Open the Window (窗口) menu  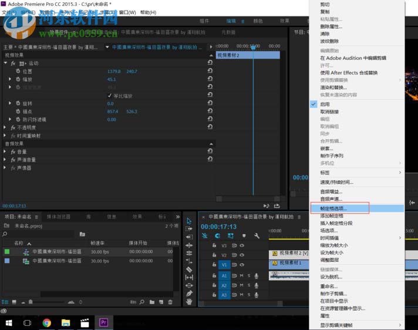127,12
